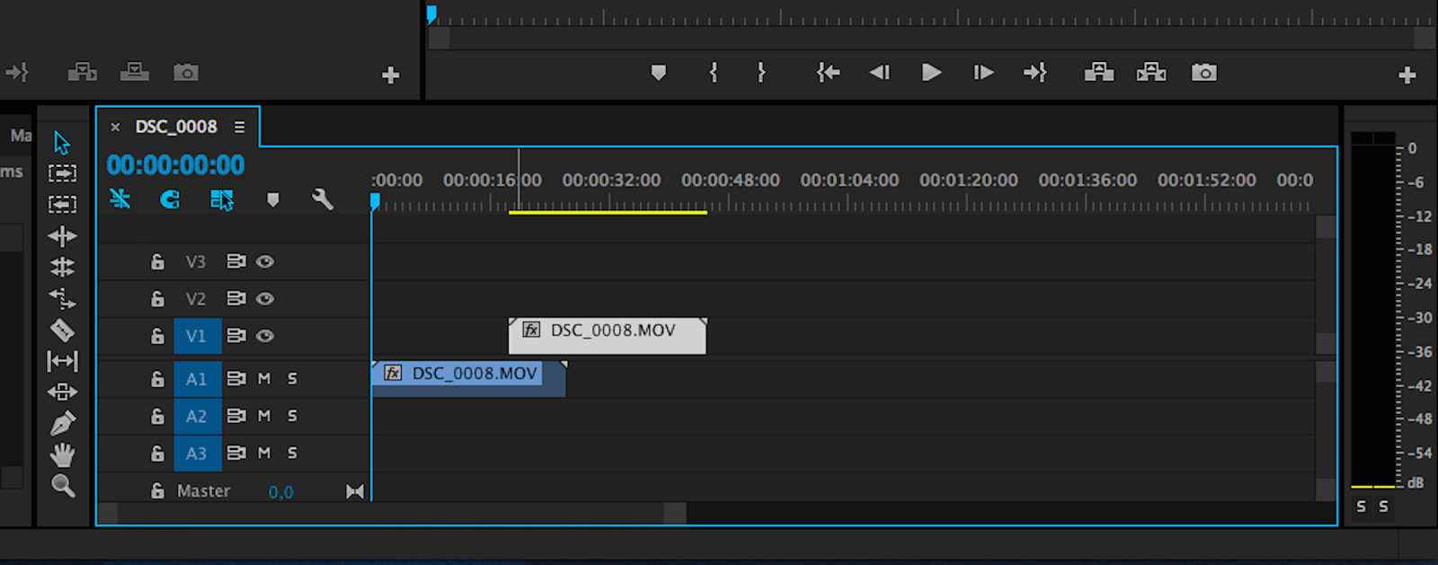Target the A1 audio track

click(x=197, y=379)
